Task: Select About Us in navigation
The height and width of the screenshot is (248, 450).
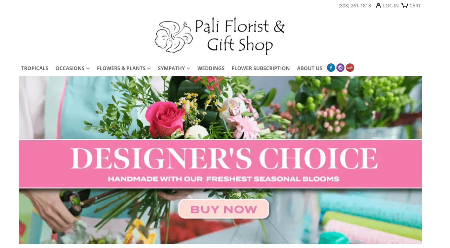Action: 310,68
